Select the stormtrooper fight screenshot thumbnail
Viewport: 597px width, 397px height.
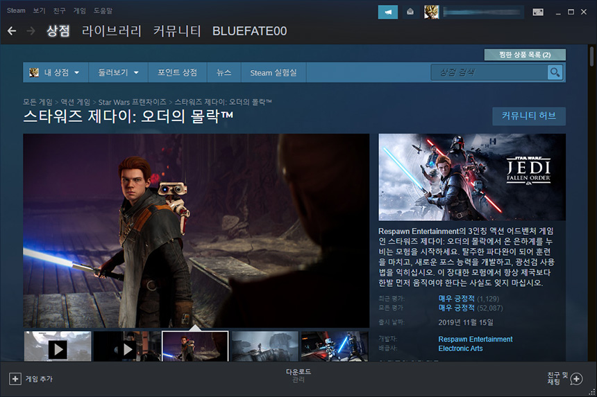pyautogui.click(x=335, y=346)
